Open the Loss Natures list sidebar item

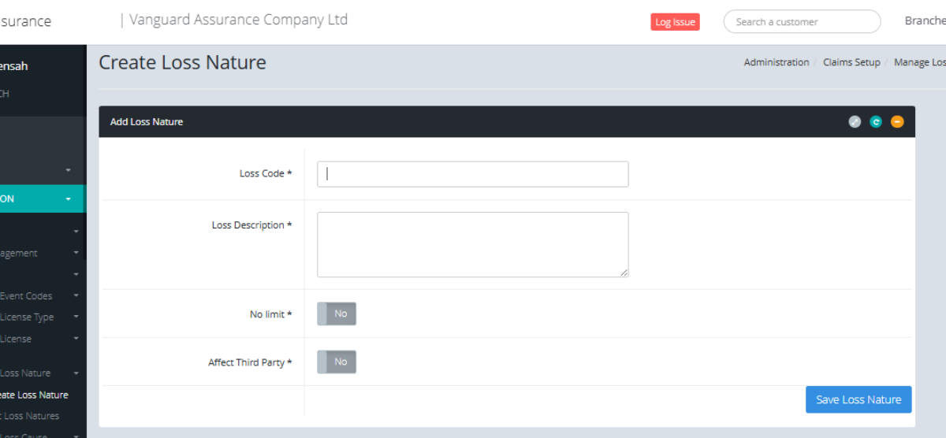point(32,416)
